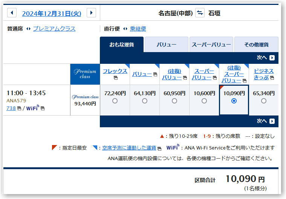The width and height of the screenshot is (286, 199).
Task: Select the スーパーバリュー fare tab
Action: tap(211, 45)
